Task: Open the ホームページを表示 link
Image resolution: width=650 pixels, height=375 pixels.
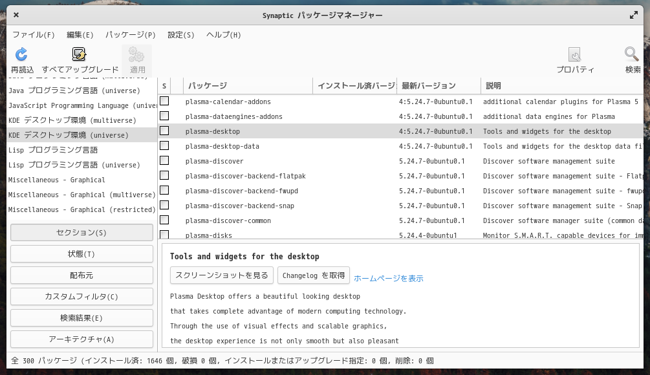Action: pos(389,279)
